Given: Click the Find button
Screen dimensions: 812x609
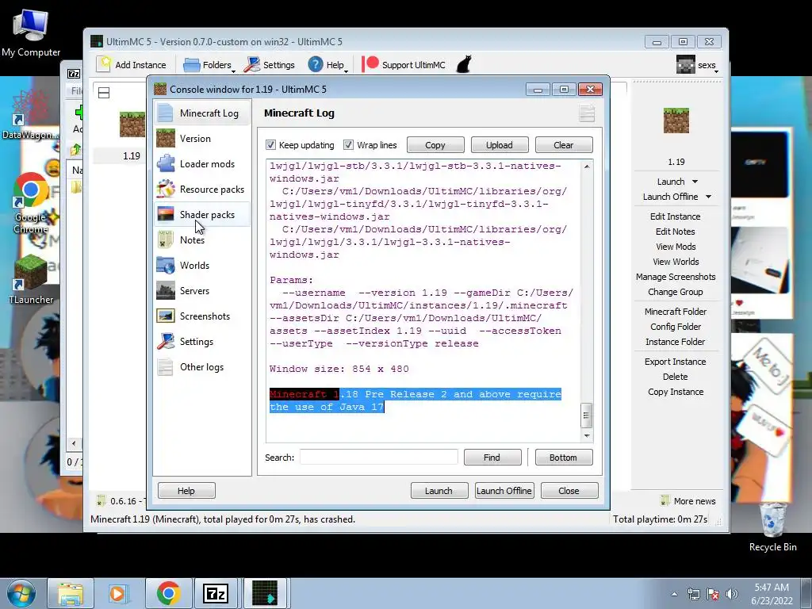Looking at the screenshot, I should [x=492, y=458].
